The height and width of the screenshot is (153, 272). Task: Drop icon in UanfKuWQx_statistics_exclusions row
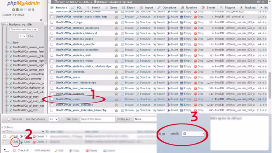tap(195, 28)
